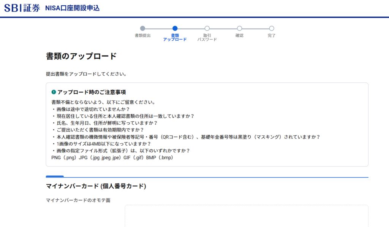Click the SBI証券 logo
Image resolution: width=389 pixels, height=227 pixels.
(x=22, y=8)
